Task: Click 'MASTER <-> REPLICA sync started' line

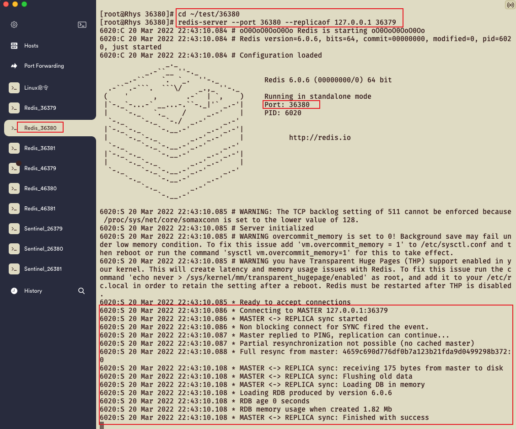Action: tap(233, 319)
